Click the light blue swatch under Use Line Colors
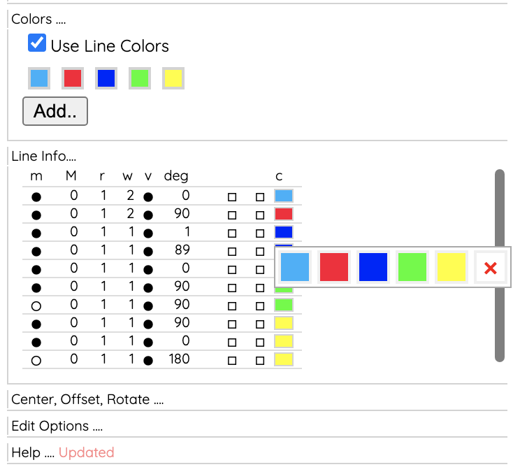The width and height of the screenshot is (520, 467). pos(39,78)
